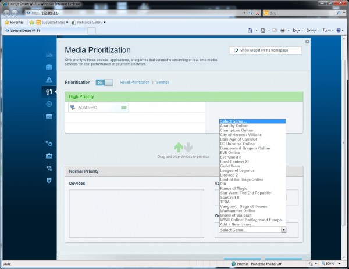349x269 pixels.
Task: Open Guest Access briefcase sidebar icon
Action: 49,67
